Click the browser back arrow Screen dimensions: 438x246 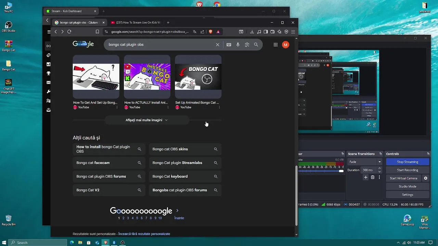(x=56, y=32)
